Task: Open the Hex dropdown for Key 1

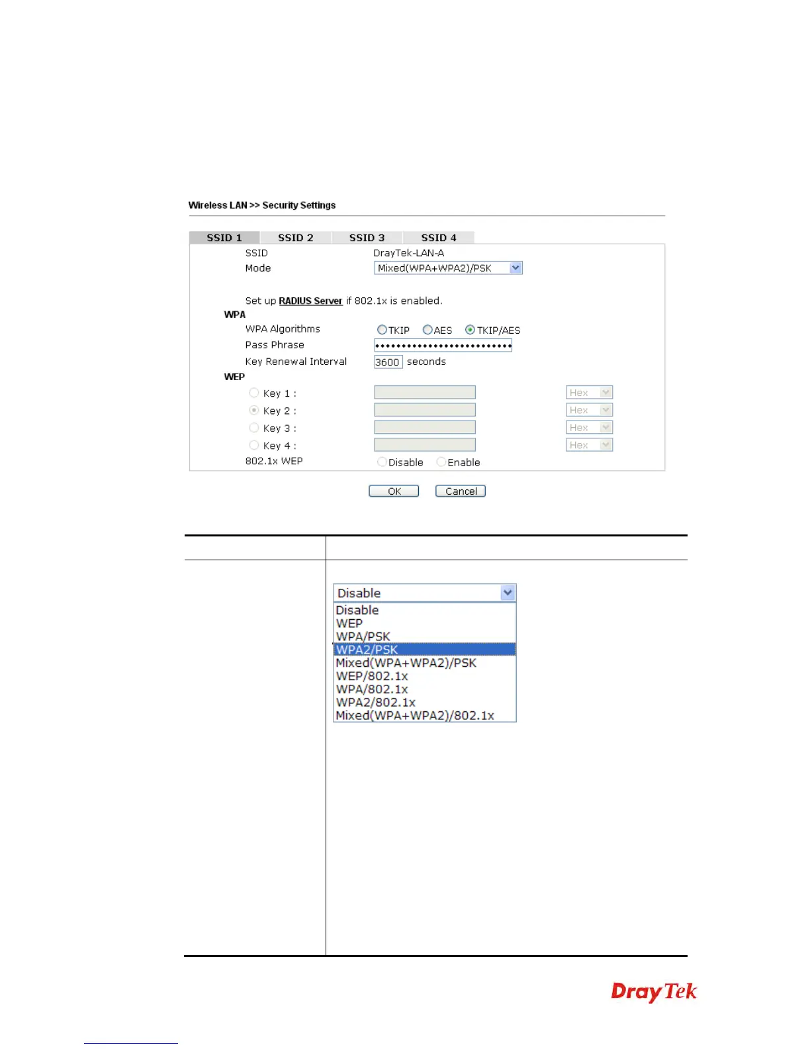Action: tap(589, 393)
